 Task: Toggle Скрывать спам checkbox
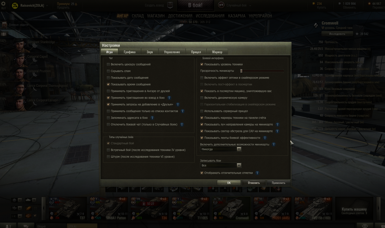pyautogui.click(x=108, y=71)
